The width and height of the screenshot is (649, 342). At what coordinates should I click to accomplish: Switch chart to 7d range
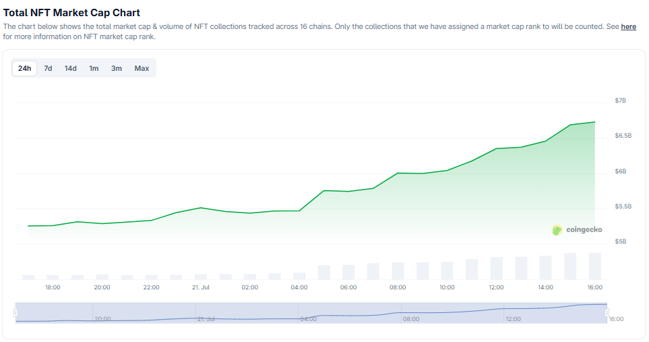(48, 68)
